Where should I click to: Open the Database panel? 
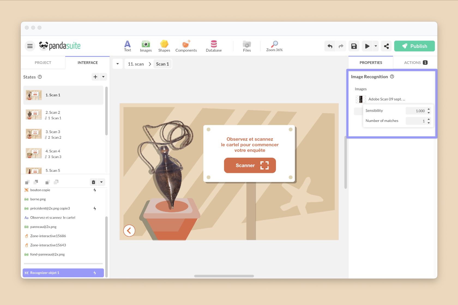[x=214, y=46]
